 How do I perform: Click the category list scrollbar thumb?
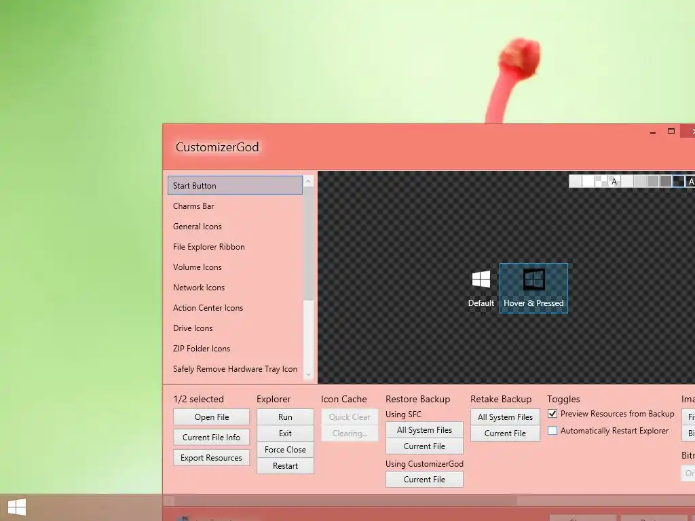pos(309,244)
